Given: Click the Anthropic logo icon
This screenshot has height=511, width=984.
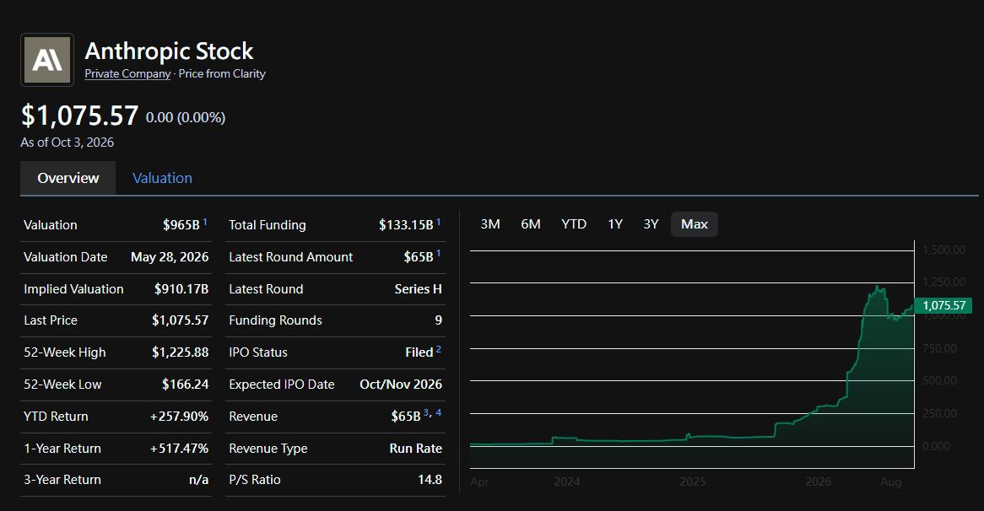Looking at the screenshot, I should [47, 60].
